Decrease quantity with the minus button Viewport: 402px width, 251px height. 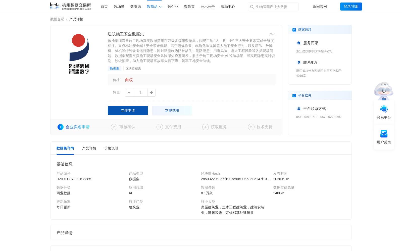[129, 93]
